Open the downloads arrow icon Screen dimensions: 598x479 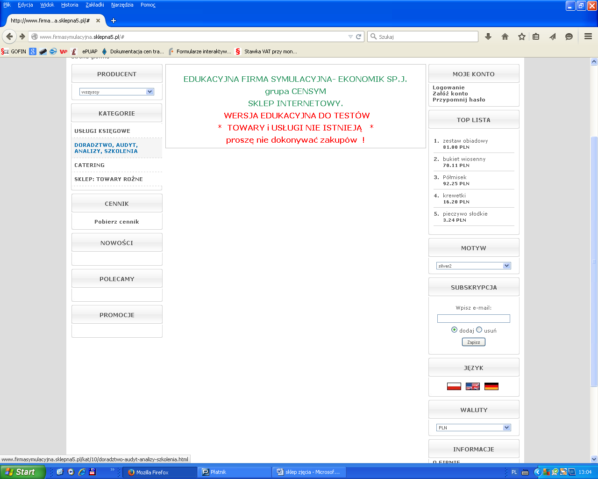click(488, 36)
